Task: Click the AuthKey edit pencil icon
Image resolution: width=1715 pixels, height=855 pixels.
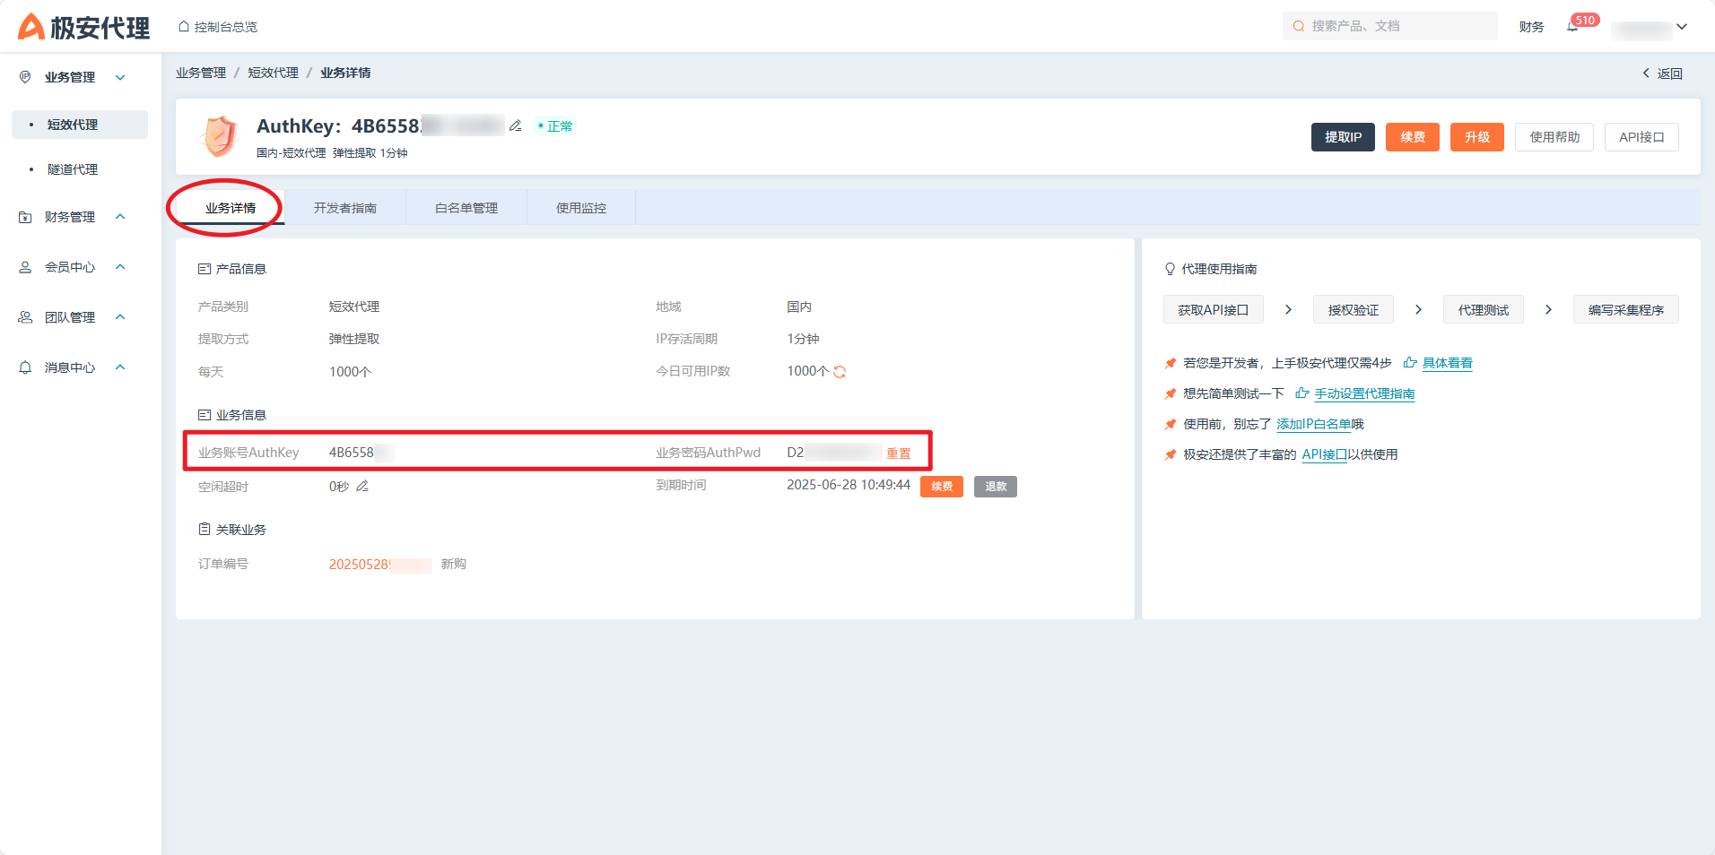Action: pos(515,126)
